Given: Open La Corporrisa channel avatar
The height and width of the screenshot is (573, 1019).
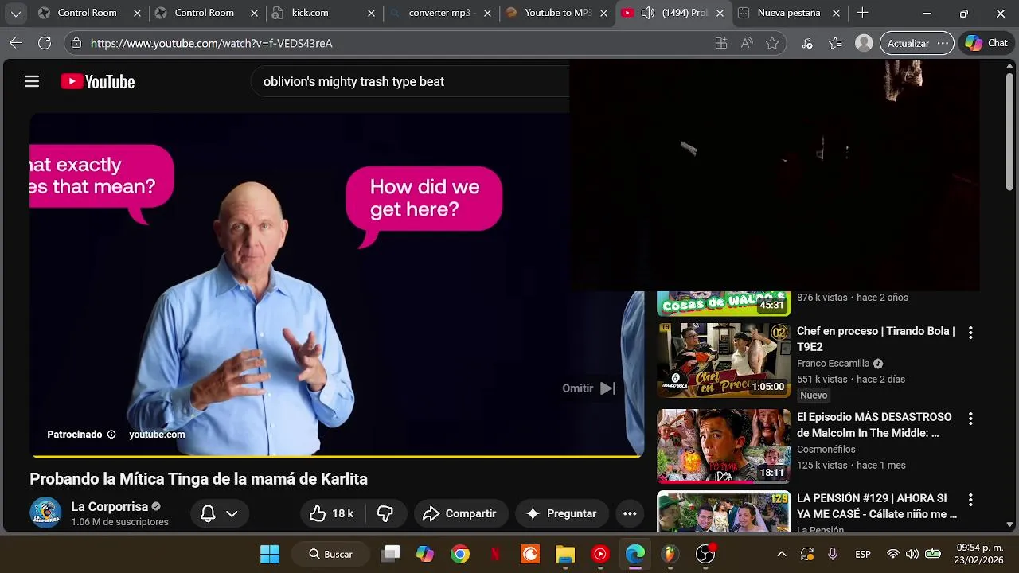Looking at the screenshot, I should (45, 513).
